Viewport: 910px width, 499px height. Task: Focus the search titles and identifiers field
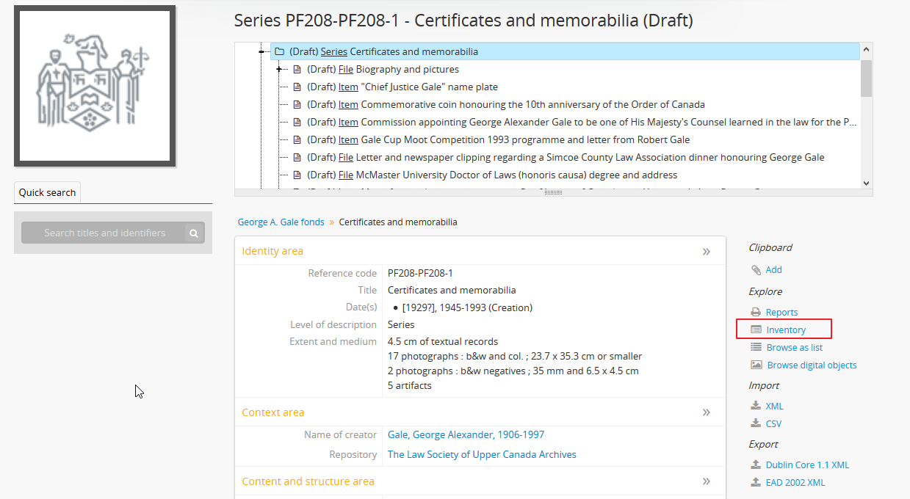point(104,233)
